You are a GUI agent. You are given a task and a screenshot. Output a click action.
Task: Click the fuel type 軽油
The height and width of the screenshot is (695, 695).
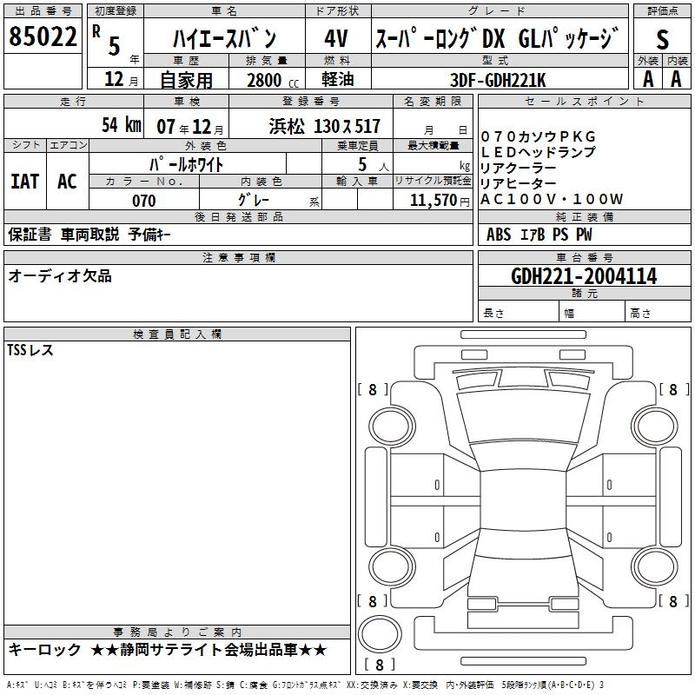[x=338, y=79]
